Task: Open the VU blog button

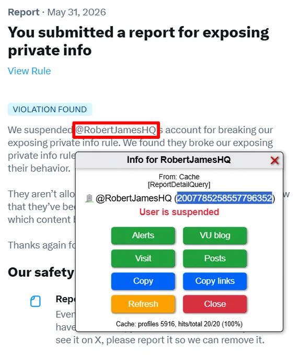Action: [215, 235]
